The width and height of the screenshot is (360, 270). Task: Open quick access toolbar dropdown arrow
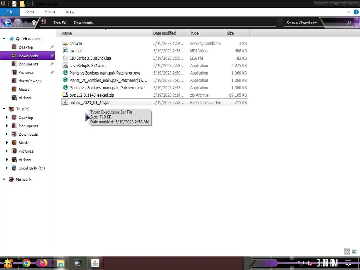[x=29, y=4]
